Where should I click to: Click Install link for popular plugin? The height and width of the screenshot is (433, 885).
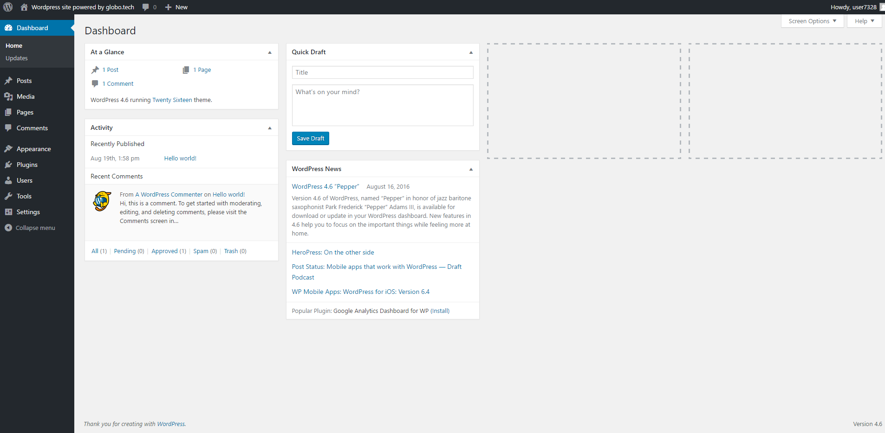440,311
